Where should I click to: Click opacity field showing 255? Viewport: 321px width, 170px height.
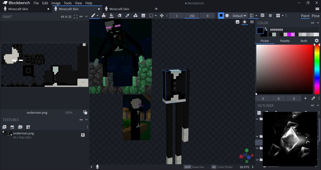click(192, 16)
